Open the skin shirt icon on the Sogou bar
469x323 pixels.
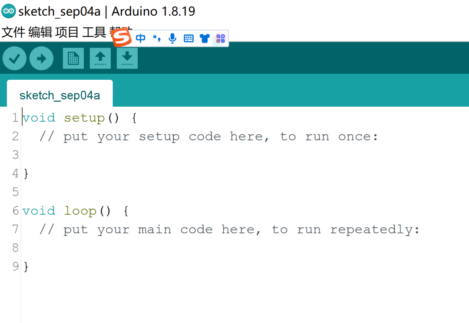click(205, 38)
